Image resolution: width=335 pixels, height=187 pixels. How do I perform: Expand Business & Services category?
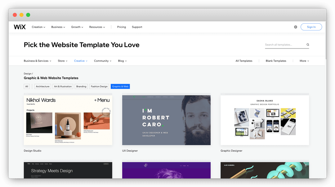click(x=38, y=61)
